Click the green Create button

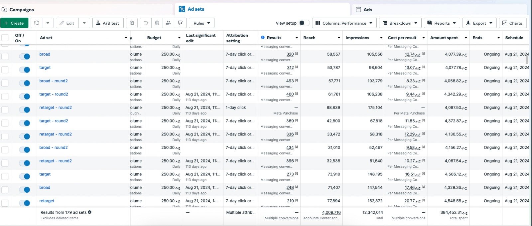(x=14, y=23)
